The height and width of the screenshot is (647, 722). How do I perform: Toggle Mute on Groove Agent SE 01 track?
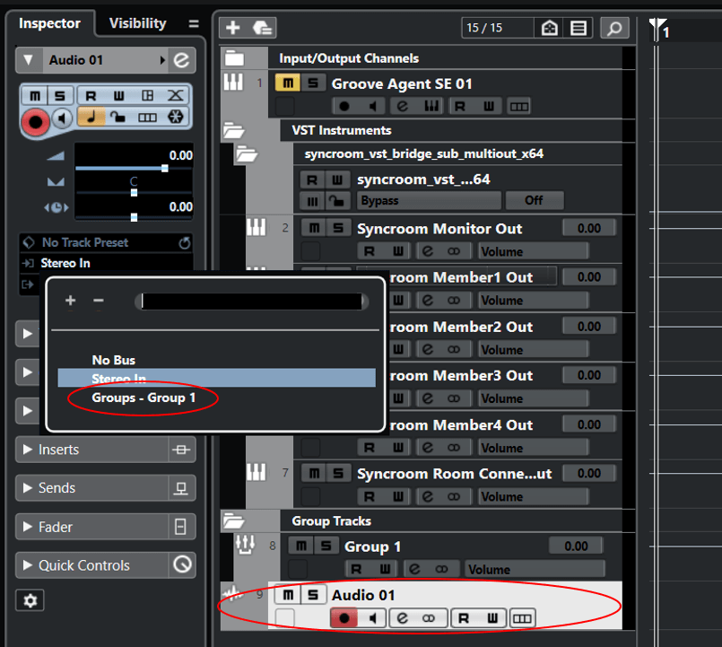pos(289,83)
